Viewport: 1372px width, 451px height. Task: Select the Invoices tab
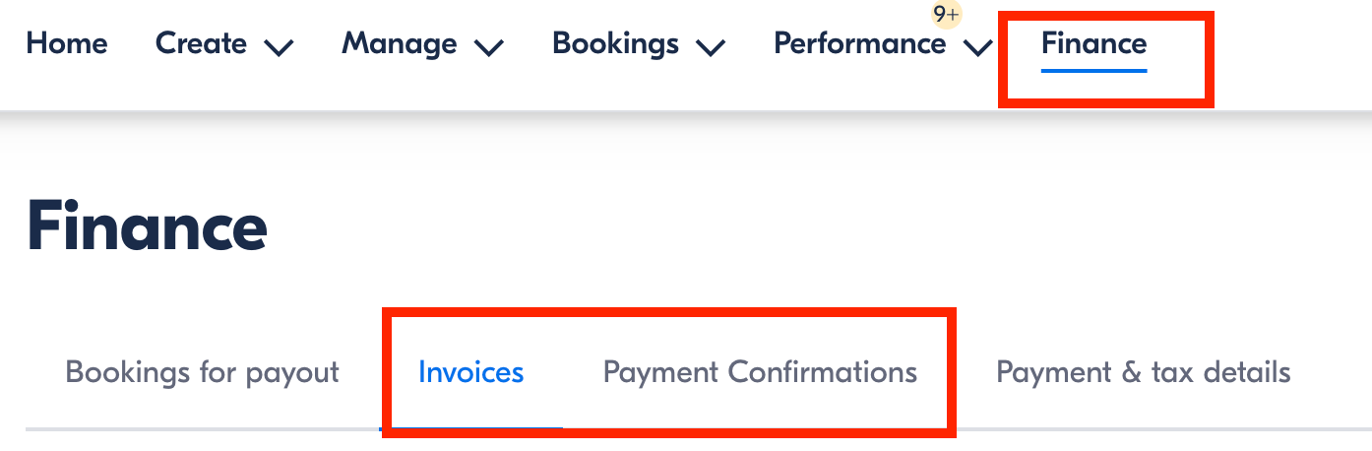(470, 372)
